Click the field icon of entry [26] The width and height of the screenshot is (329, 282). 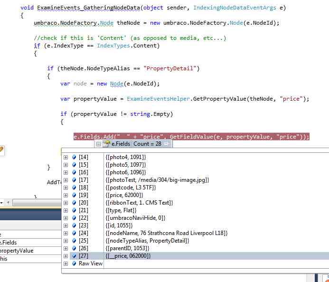pyautogui.click(x=74, y=248)
